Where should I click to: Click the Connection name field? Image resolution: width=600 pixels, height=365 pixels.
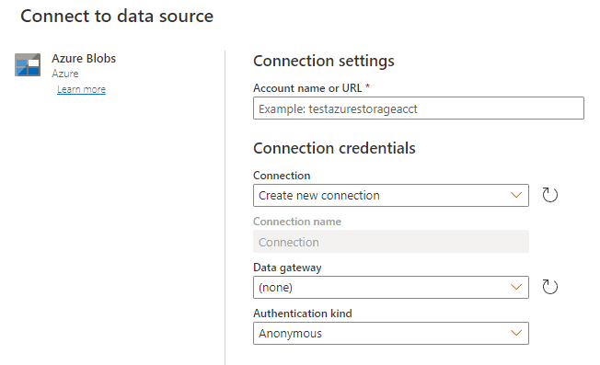pos(391,241)
